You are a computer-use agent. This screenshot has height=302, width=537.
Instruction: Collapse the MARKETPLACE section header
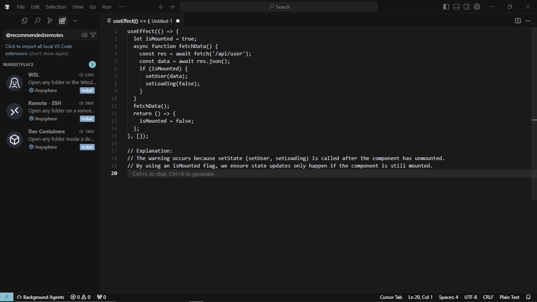pos(18,64)
